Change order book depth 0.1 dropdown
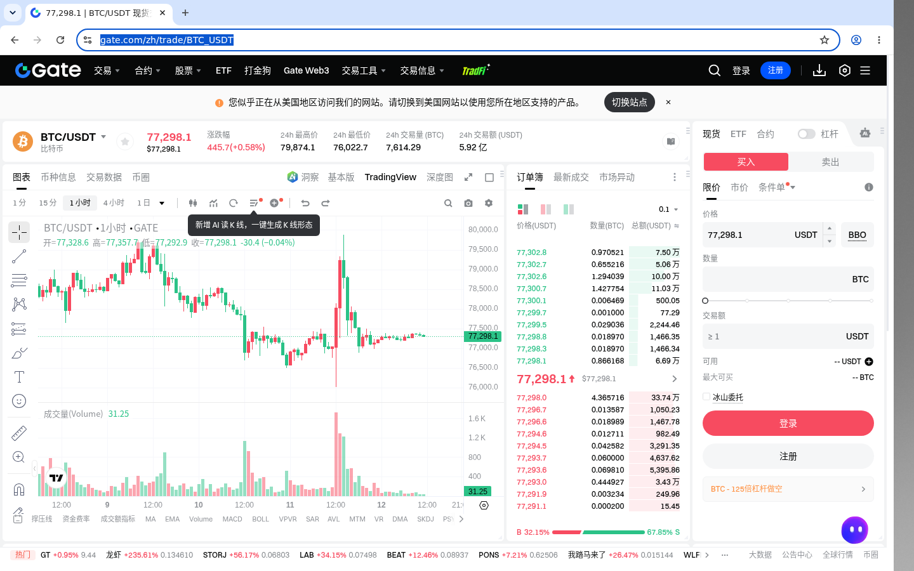The image size is (914, 571). click(668, 209)
